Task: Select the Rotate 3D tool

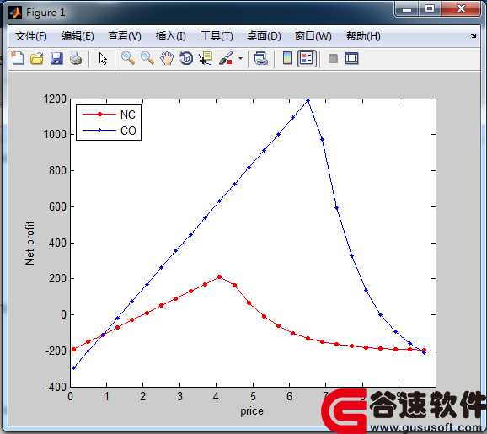Action: [x=186, y=58]
